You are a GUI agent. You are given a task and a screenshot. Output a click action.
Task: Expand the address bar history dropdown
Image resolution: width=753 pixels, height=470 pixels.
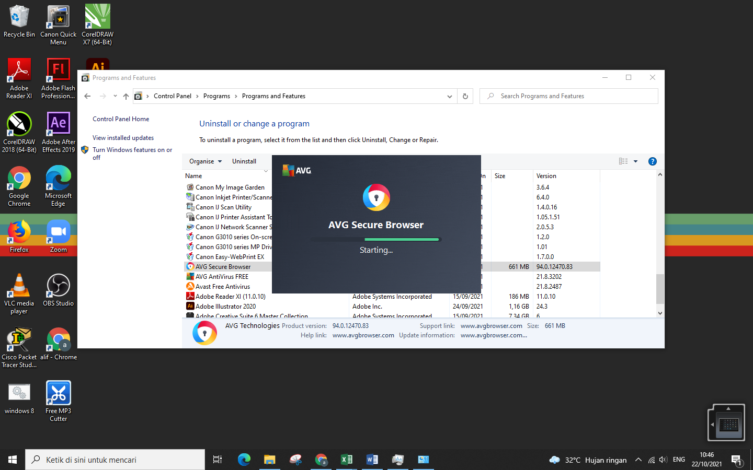point(449,96)
